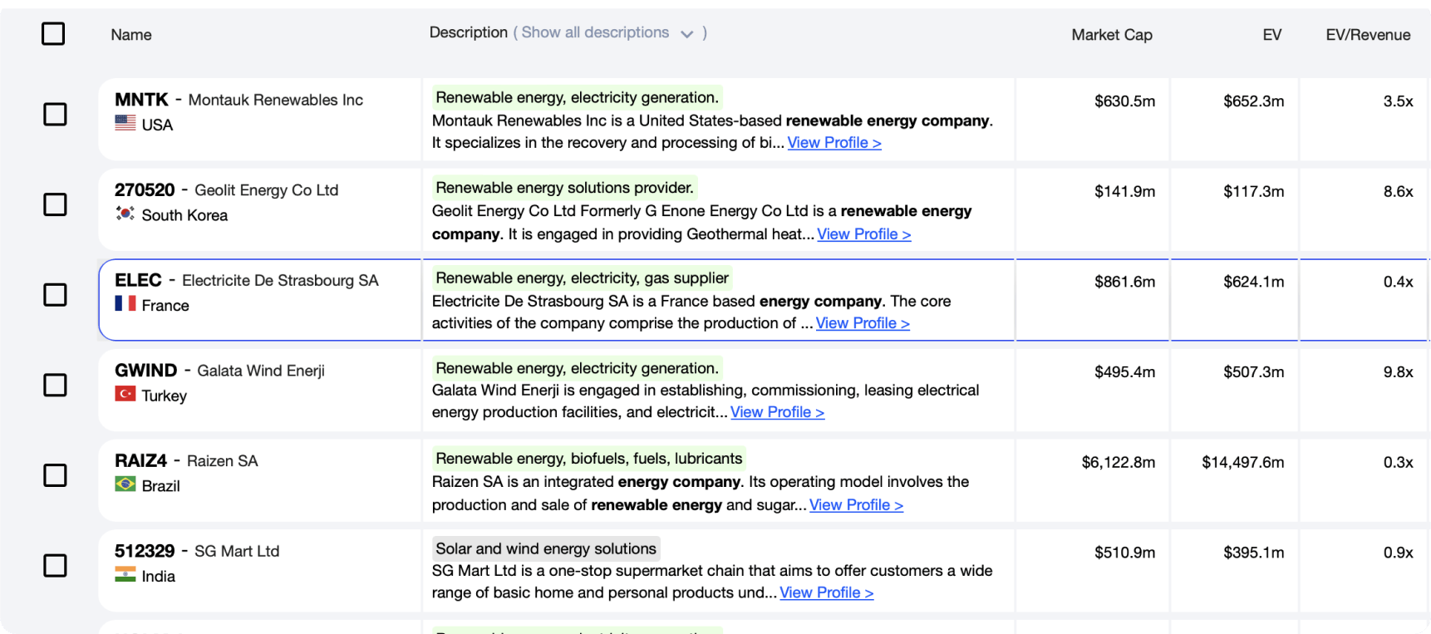Image resolution: width=1431 pixels, height=634 pixels.
Task: Toggle the checkbox beside Galata Wind Enerji
Action: pyautogui.click(x=55, y=385)
